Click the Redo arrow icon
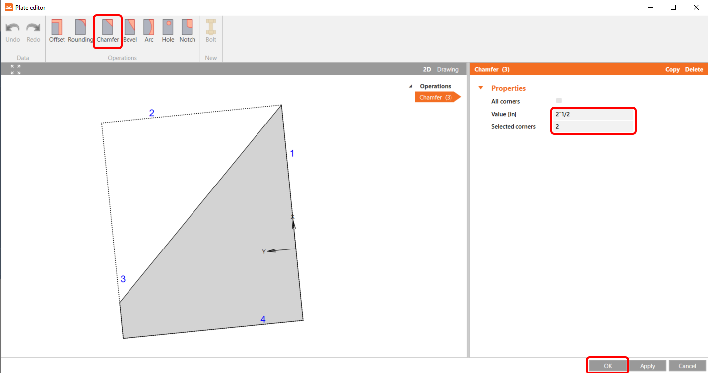 click(33, 28)
